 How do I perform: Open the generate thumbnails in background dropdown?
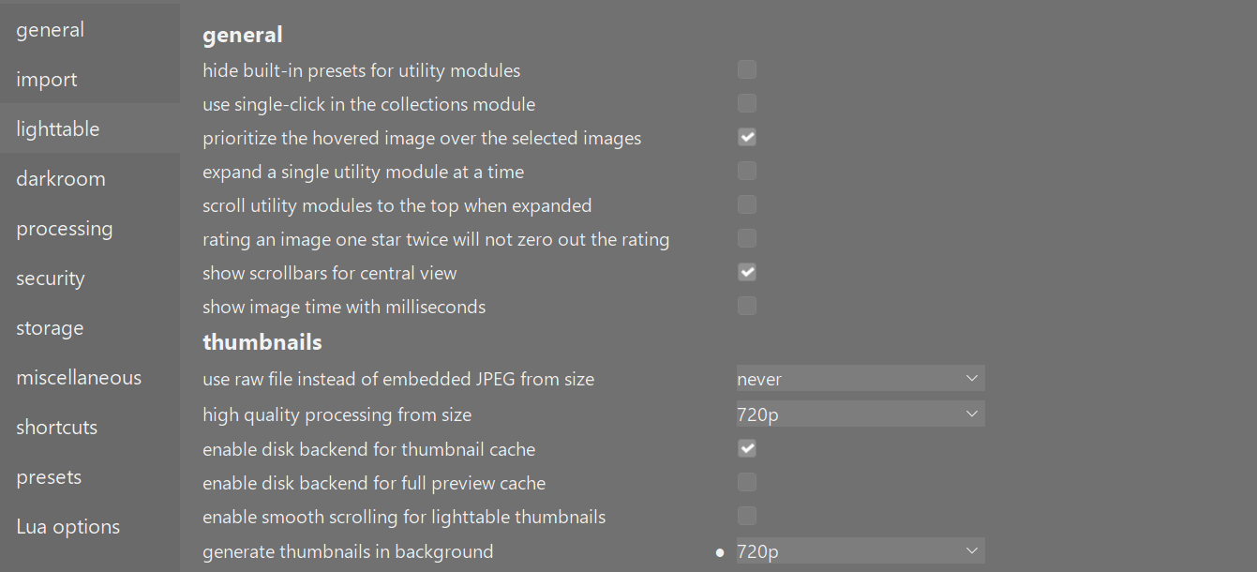point(860,551)
